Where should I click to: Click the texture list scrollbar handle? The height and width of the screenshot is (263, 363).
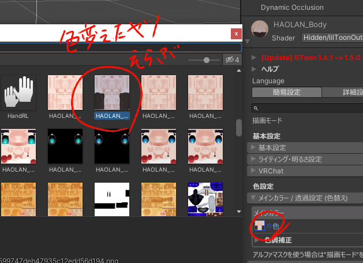(x=239, y=128)
